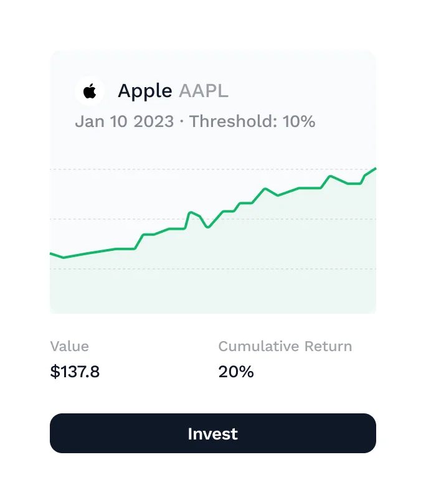The height and width of the screenshot is (503, 426).
Task: Click the Apple logo icon
Action: coord(90,92)
